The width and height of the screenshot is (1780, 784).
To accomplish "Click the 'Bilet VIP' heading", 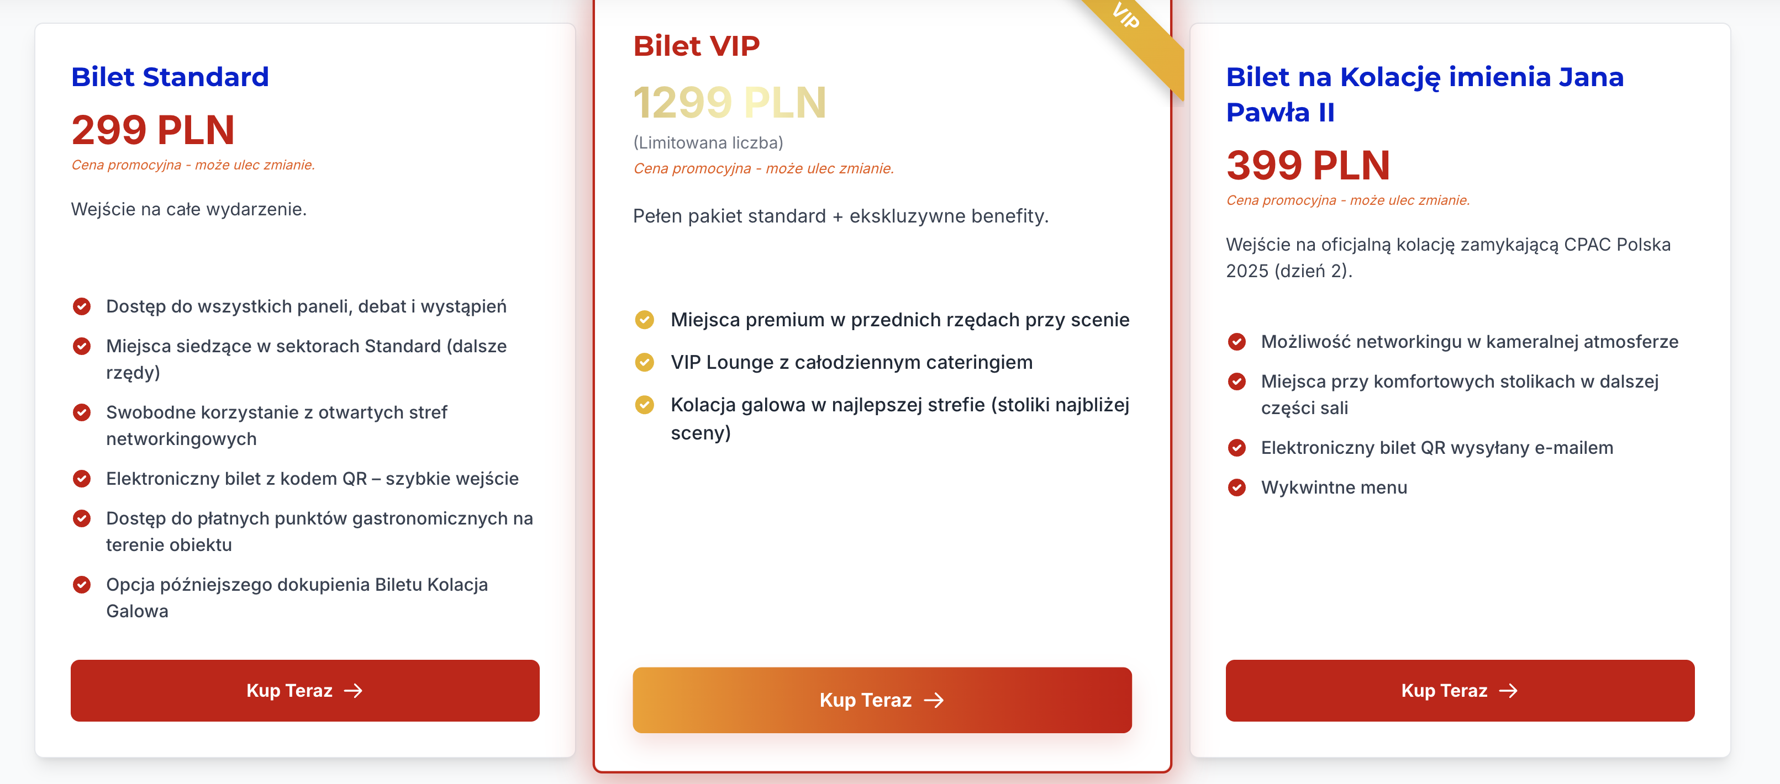I will pyautogui.click(x=696, y=46).
